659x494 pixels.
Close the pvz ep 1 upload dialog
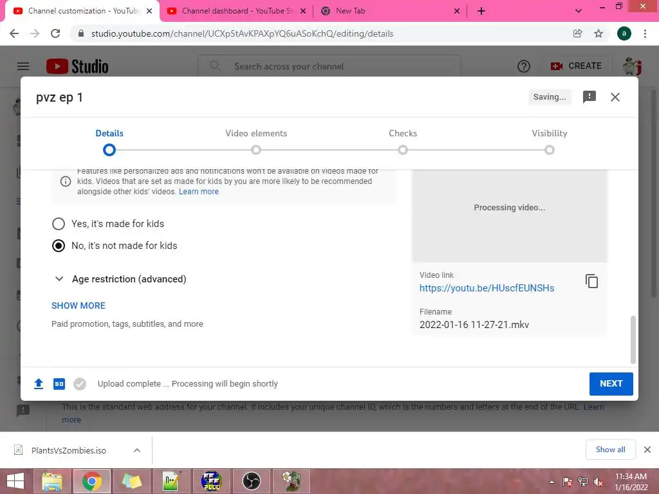(x=615, y=97)
